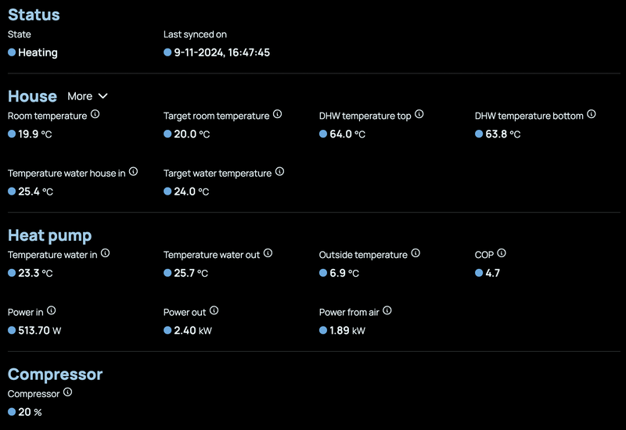Select the Heat pump section heading
The image size is (626, 430).
point(49,235)
